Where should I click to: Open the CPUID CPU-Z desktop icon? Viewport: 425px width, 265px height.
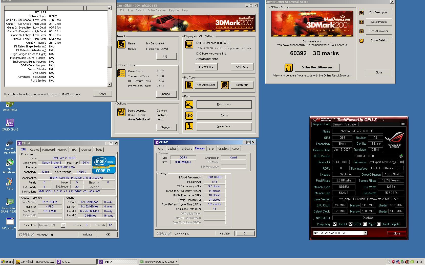(x=10, y=125)
